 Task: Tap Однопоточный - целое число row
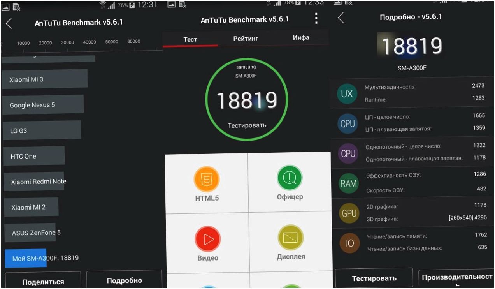[425, 146]
